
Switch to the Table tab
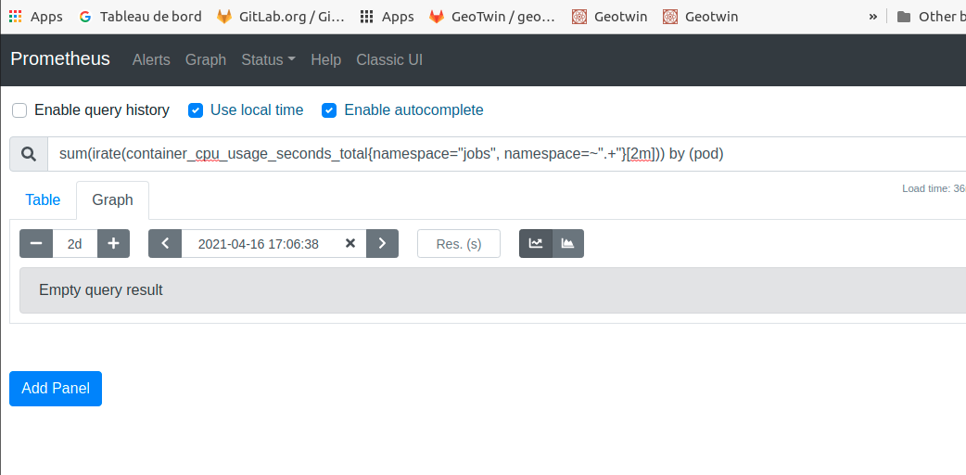tap(44, 199)
